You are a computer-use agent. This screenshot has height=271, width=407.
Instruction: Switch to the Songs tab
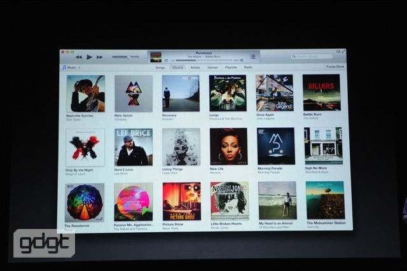(x=160, y=67)
